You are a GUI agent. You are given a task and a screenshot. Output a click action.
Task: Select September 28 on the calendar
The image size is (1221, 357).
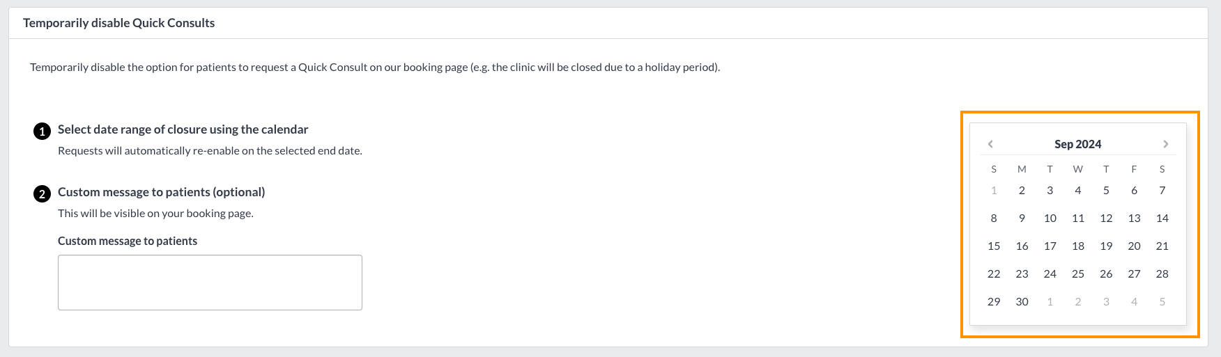tap(1162, 273)
